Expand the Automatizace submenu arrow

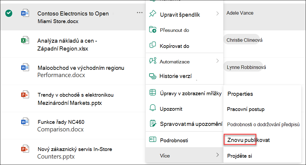tap(218, 61)
